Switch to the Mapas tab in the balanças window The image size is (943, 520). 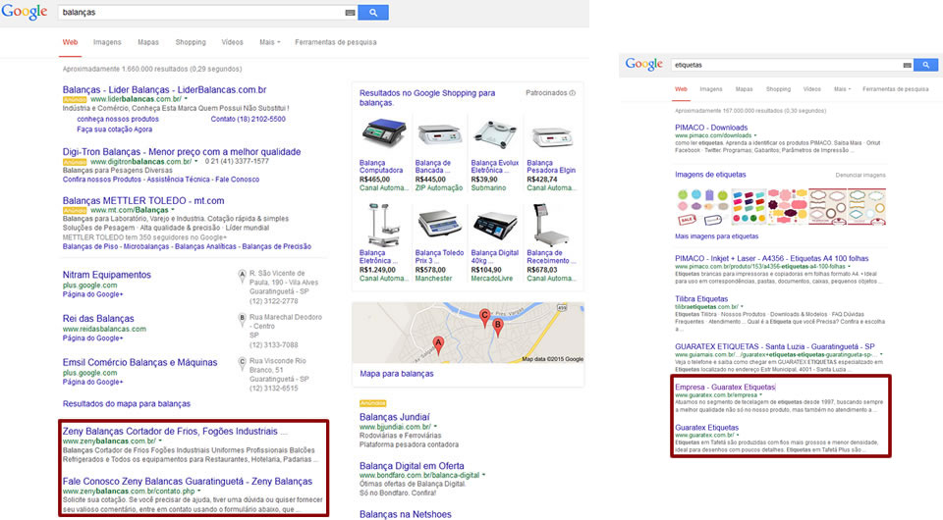pos(148,42)
